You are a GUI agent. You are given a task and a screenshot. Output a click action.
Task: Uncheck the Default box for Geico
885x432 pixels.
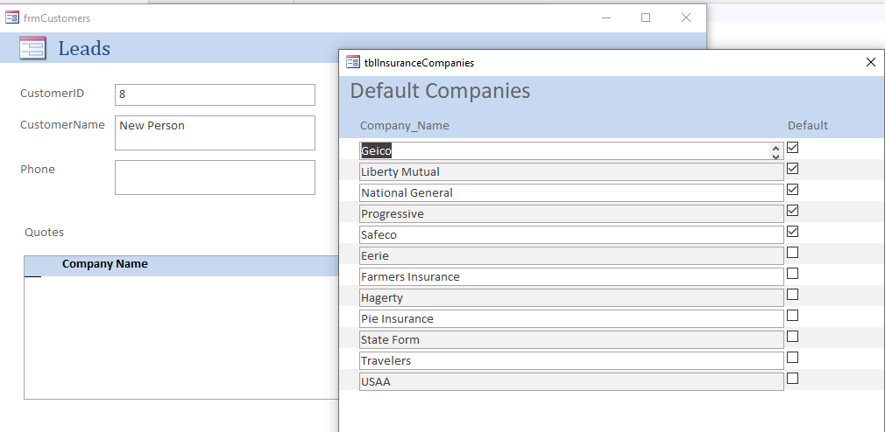click(792, 148)
